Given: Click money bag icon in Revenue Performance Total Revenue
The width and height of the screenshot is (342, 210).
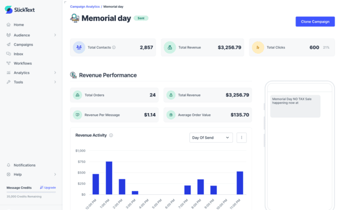Looking at the screenshot, I should coord(171,95).
